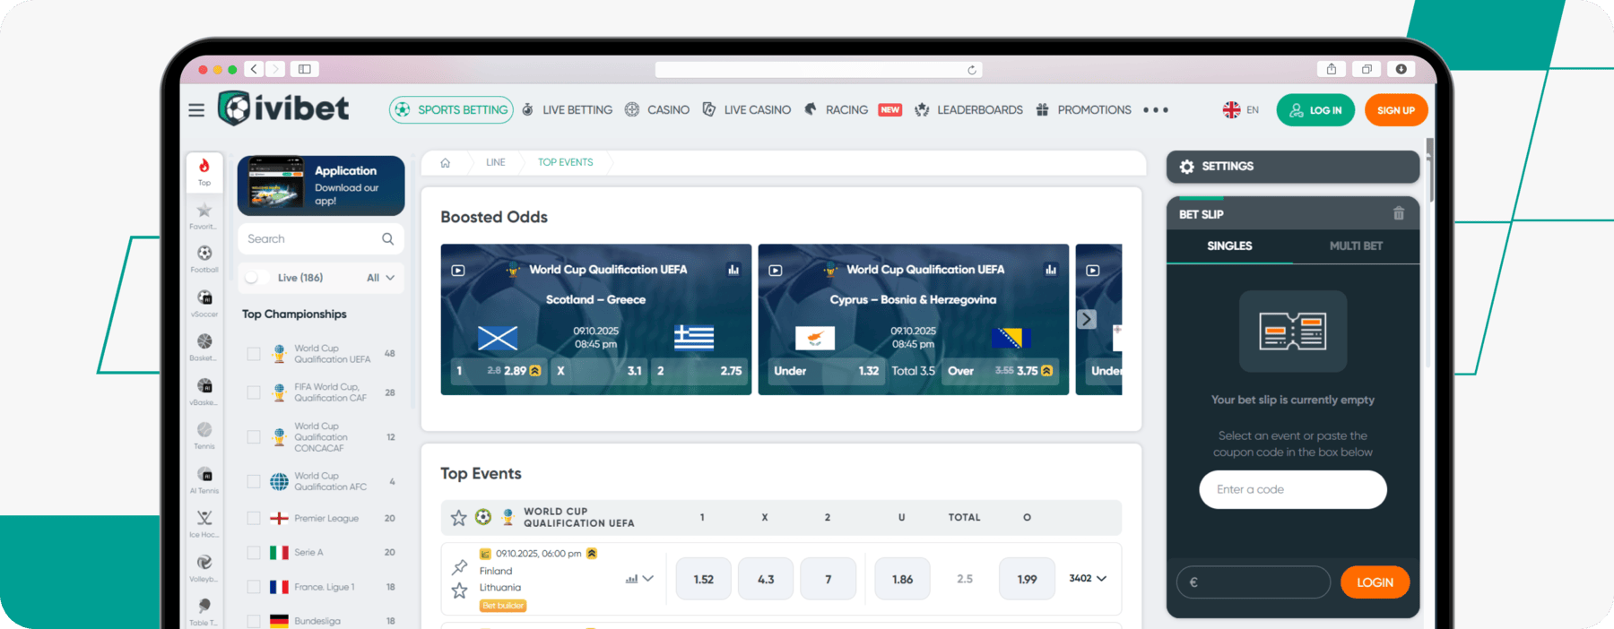Select vSoccer in the sports sidebar
Viewport: 1614px width, 629px height.
[x=204, y=303]
